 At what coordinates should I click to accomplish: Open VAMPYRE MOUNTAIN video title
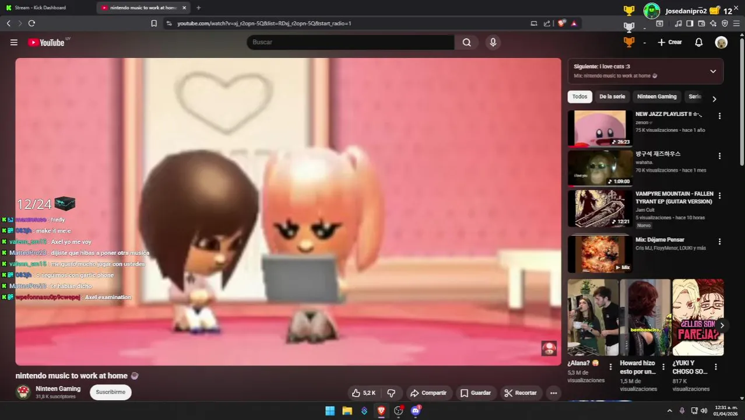(x=674, y=198)
